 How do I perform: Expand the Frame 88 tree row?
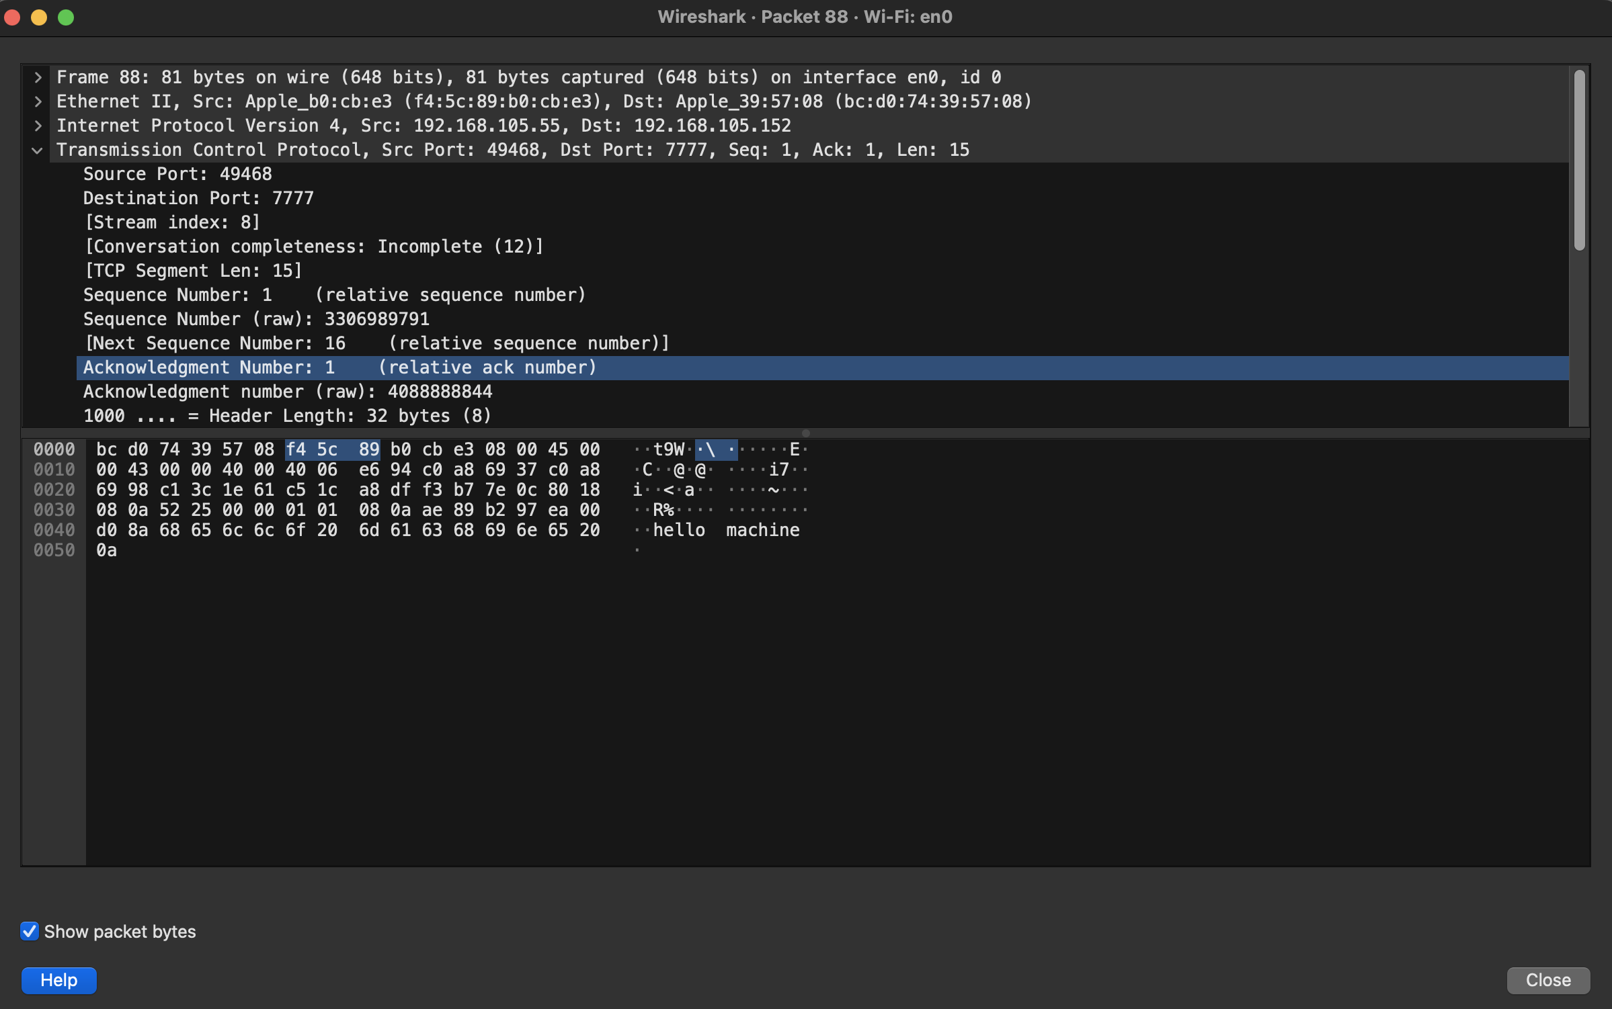38,77
